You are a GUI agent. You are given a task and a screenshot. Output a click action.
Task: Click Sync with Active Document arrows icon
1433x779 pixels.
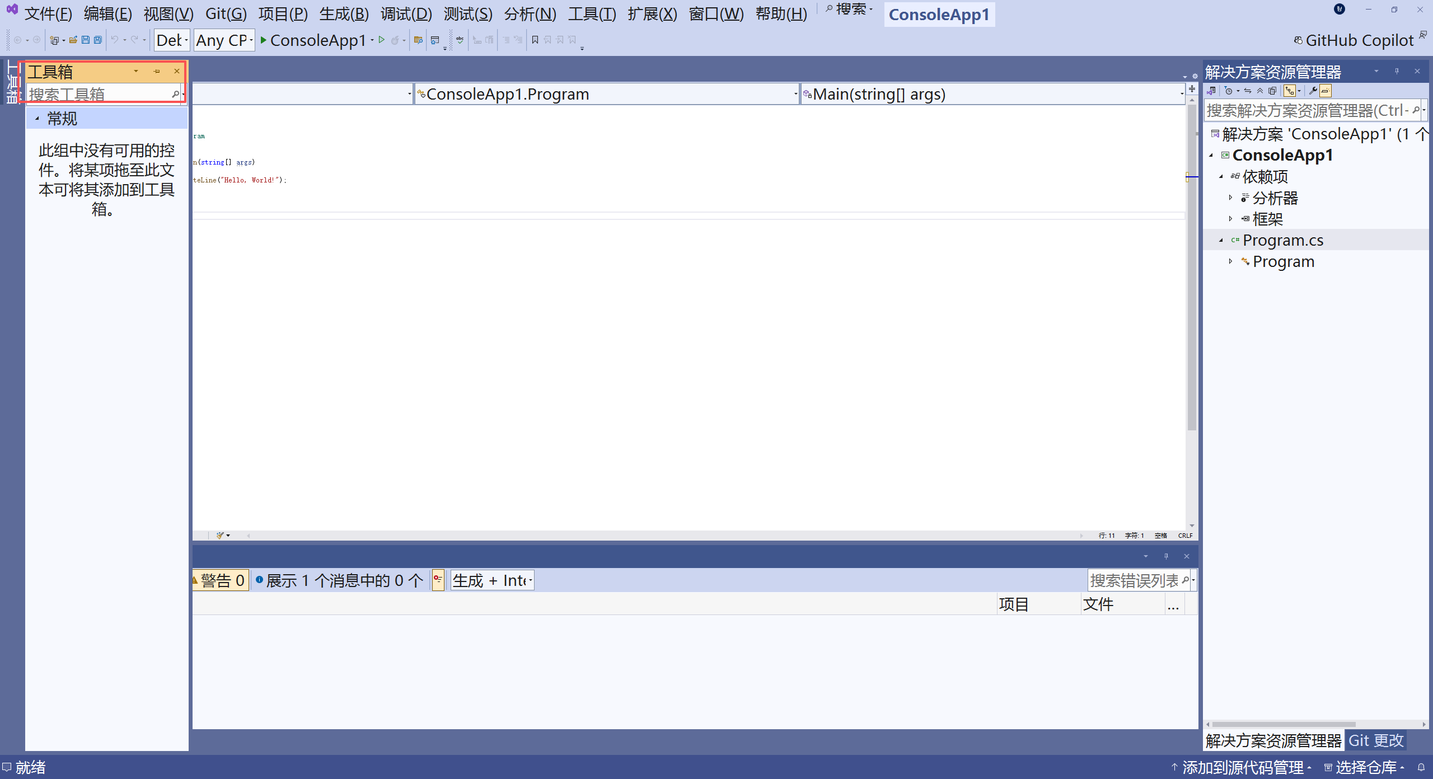[x=1248, y=91]
